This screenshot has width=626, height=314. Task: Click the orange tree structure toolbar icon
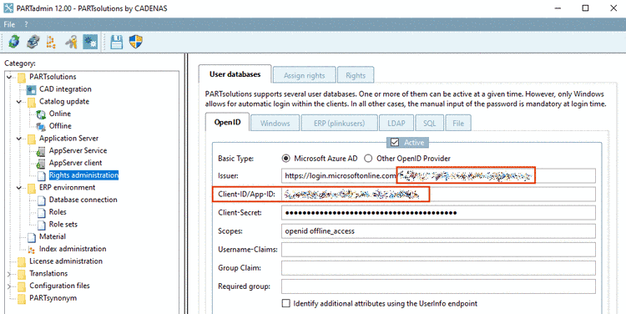coord(52,42)
